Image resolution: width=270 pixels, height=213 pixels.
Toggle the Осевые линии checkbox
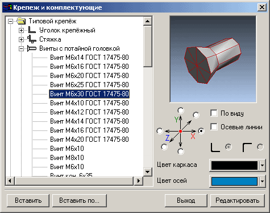click(214, 126)
